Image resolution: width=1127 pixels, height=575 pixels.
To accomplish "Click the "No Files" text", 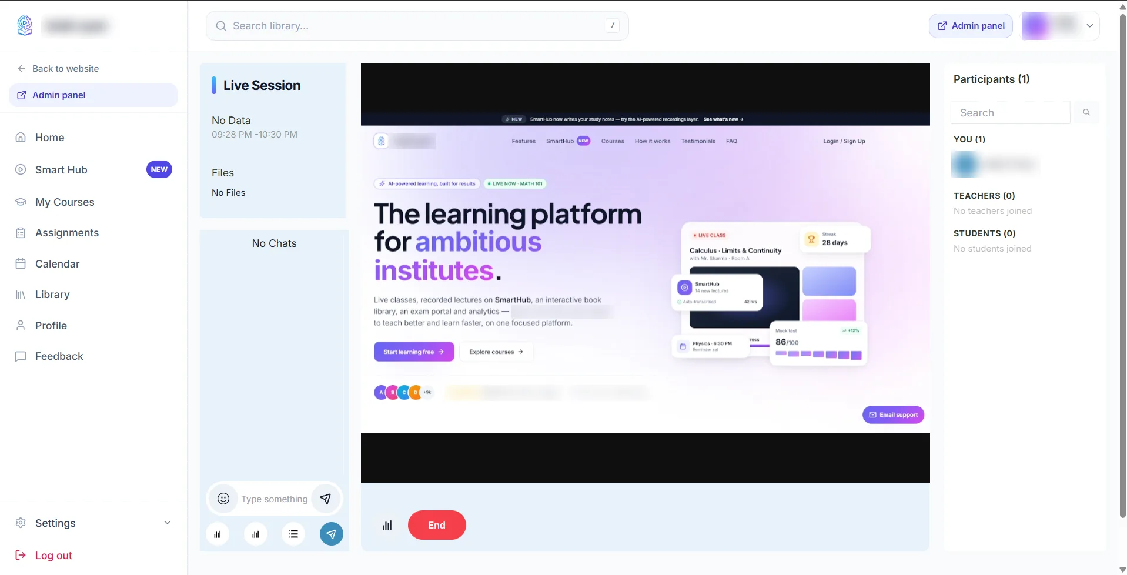I will pos(228,193).
